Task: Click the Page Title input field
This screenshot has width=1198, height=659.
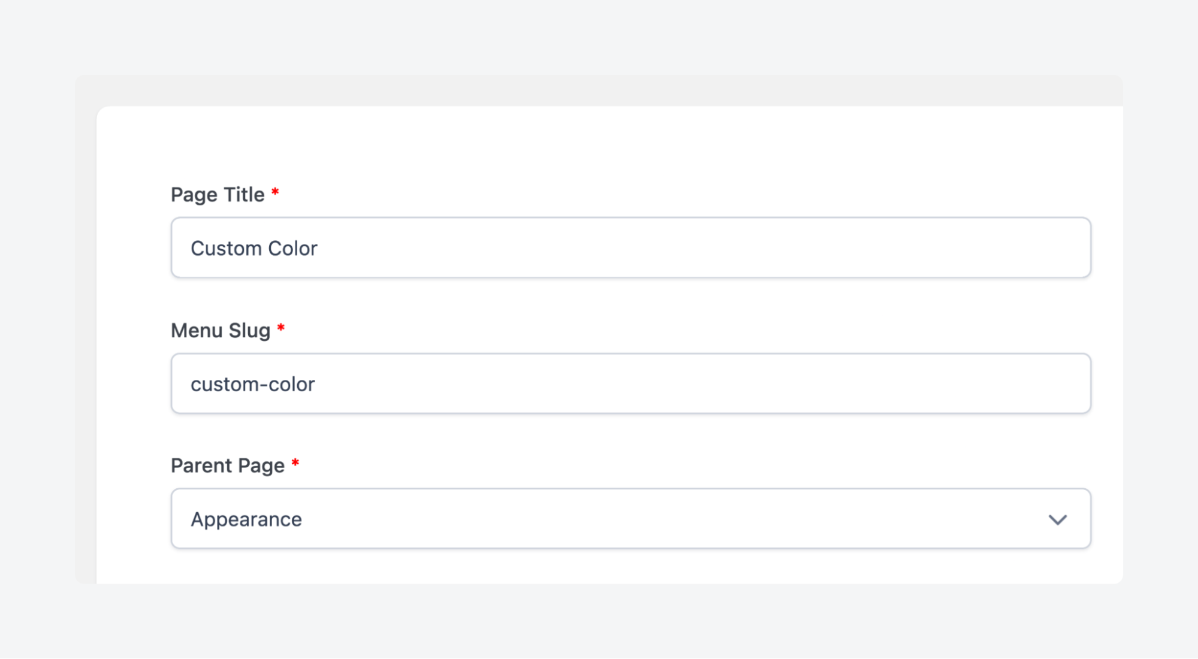Action: coord(629,248)
